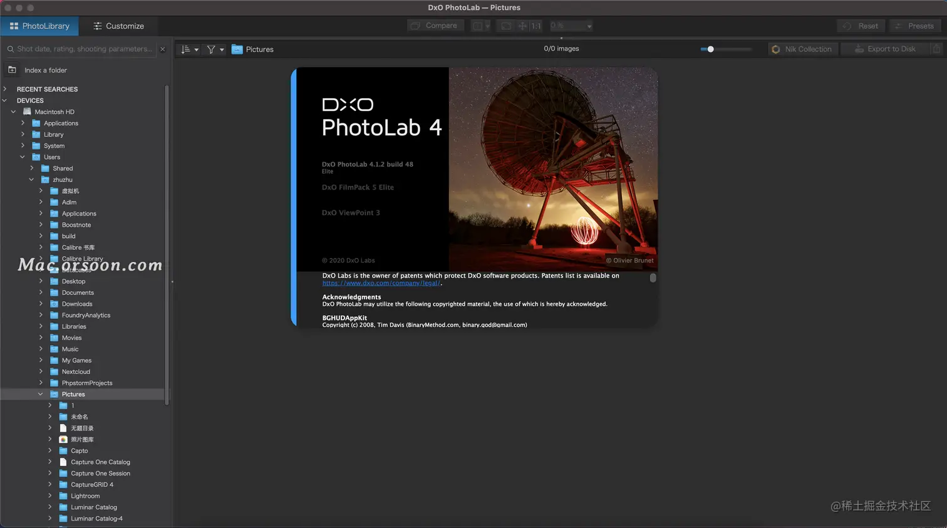The width and height of the screenshot is (947, 528).
Task: Click the search magnifier icon
Action: coord(11,49)
